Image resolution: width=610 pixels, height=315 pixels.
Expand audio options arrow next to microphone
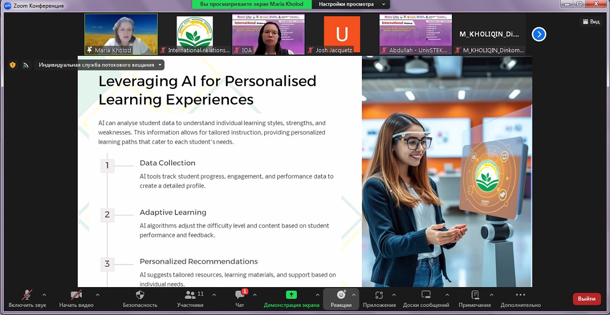44,295
